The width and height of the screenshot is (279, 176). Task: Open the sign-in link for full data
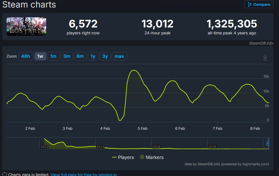click(x=84, y=174)
